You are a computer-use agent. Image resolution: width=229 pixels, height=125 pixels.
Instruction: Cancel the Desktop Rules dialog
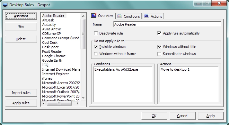pyautogui.click(x=182, y=116)
